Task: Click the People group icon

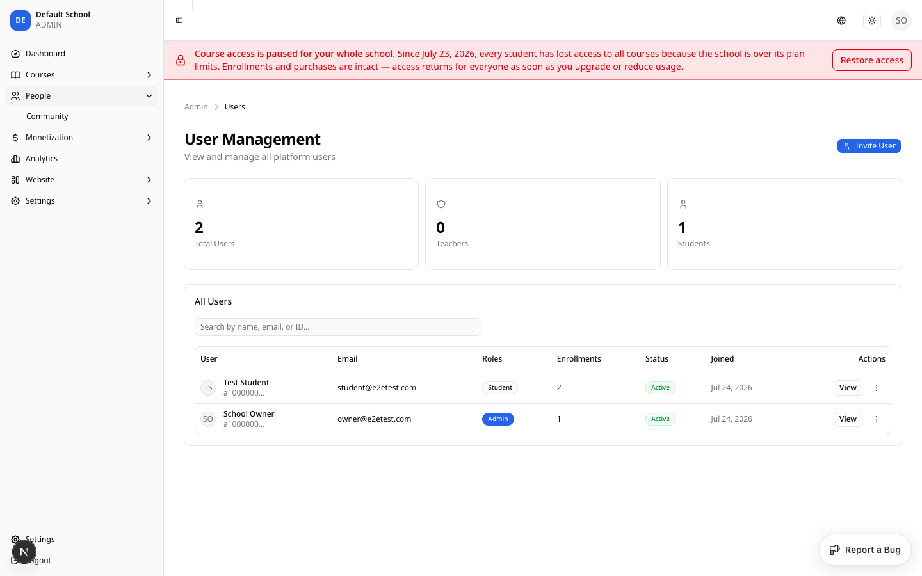Action: [15, 96]
